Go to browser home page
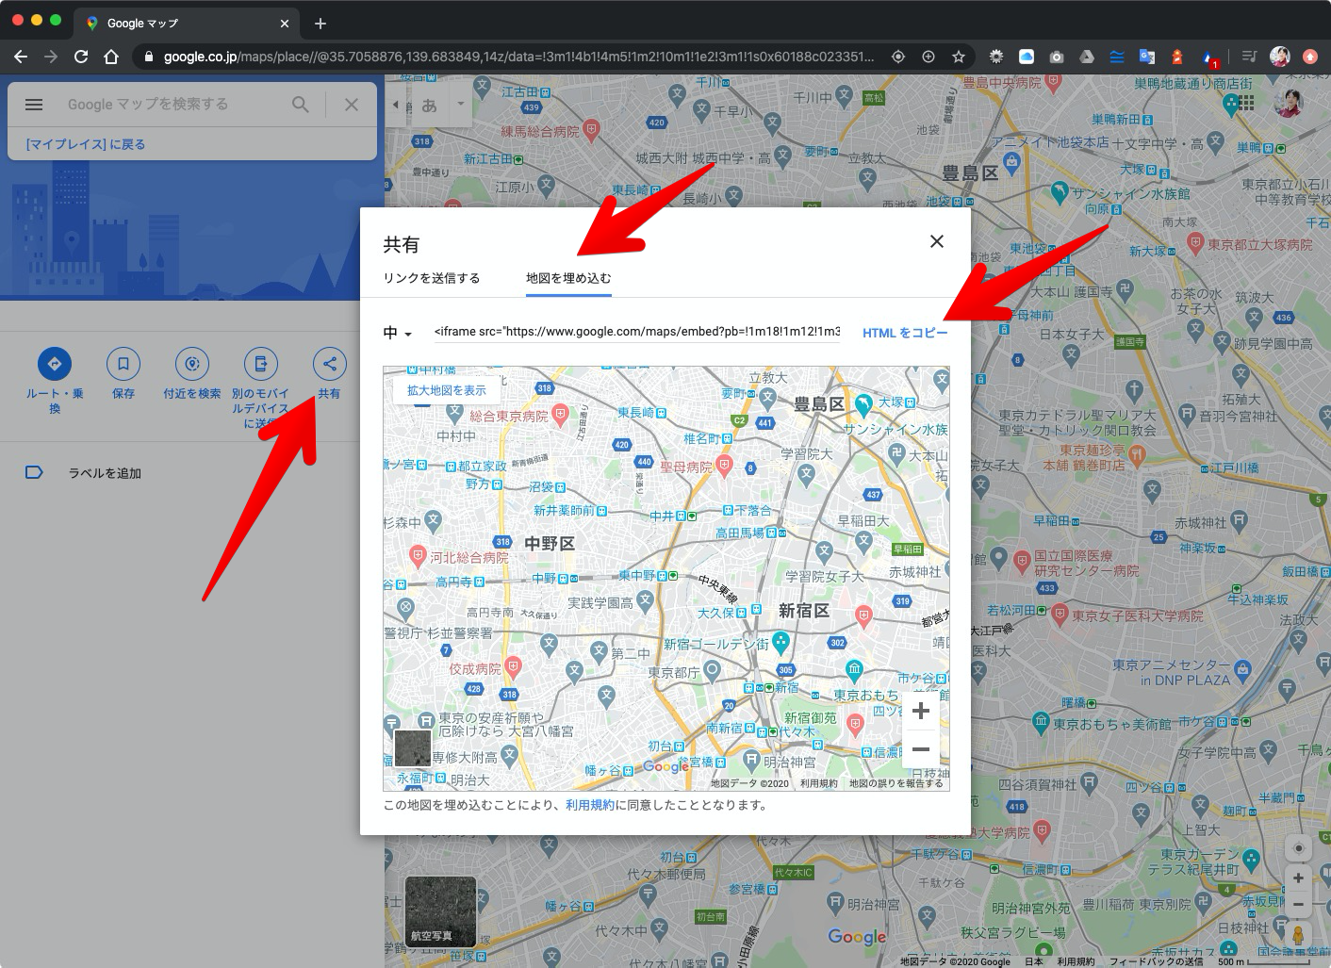Viewport: 1331px width, 968px height. tap(111, 57)
